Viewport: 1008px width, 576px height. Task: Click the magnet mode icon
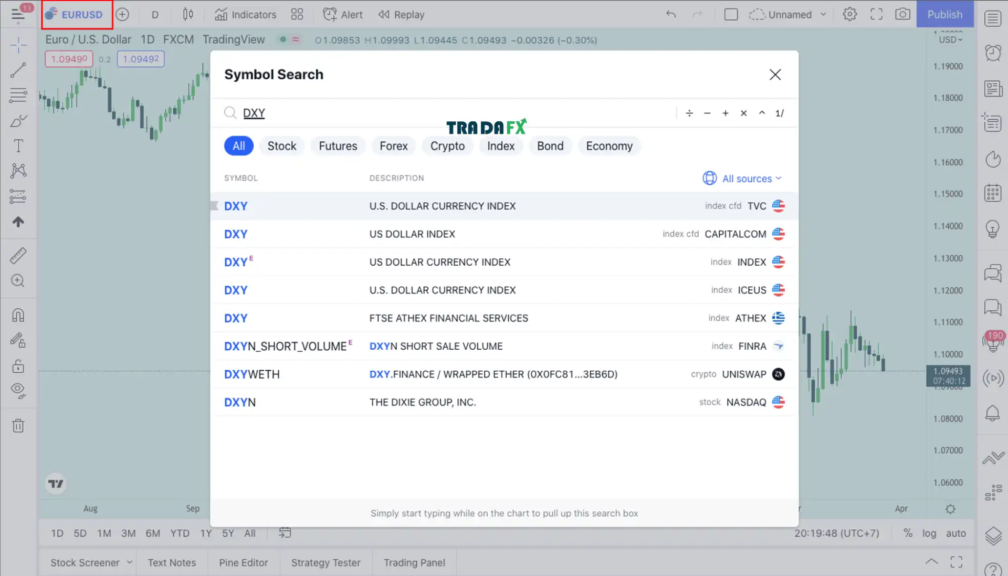[18, 315]
